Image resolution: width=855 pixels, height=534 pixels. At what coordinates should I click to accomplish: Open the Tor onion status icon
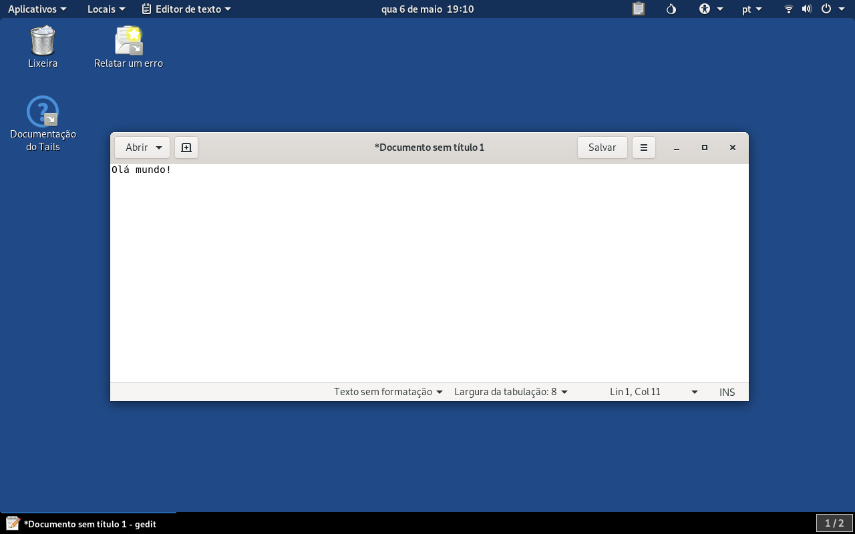(x=671, y=9)
